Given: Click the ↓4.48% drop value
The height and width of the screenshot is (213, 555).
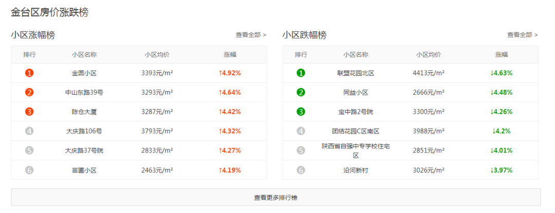Looking at the screenshot, I should click(x=501, y=93).
